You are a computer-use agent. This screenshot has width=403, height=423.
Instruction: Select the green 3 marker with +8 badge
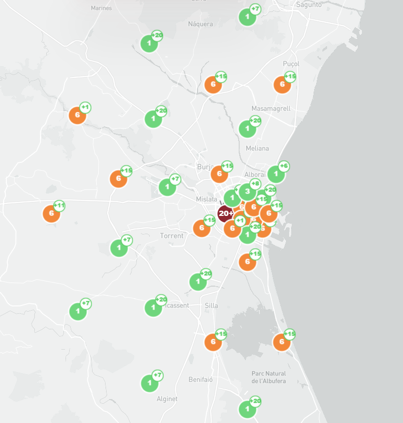click(x=248, y=191)
